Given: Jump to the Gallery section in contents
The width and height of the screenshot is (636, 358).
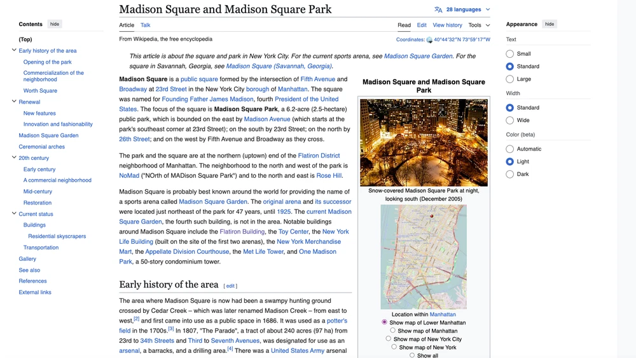Looking at the screenshot, I should (27, 259).
